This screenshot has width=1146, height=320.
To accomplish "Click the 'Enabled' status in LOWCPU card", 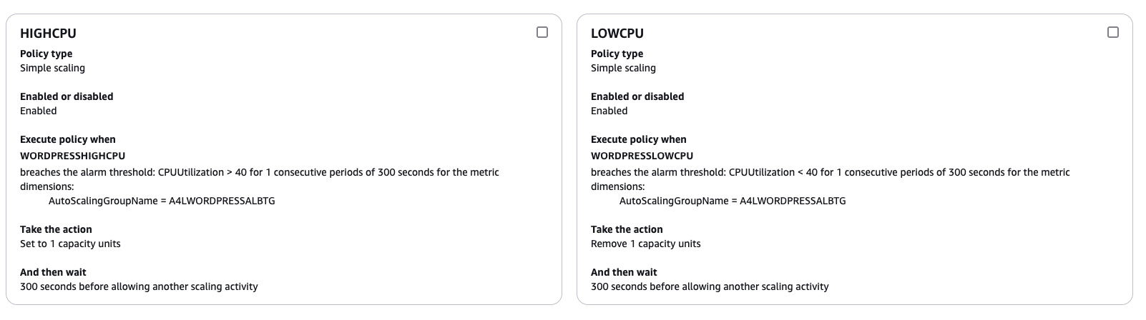I will click(609, 111).
